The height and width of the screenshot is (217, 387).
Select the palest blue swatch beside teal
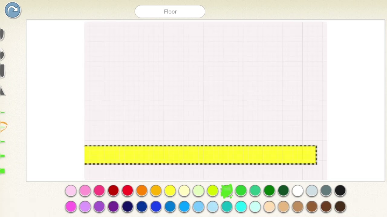coord(213,207)
